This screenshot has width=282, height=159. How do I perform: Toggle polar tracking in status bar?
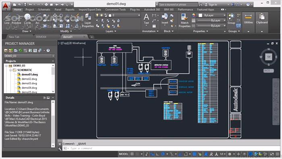click(163, 154)
